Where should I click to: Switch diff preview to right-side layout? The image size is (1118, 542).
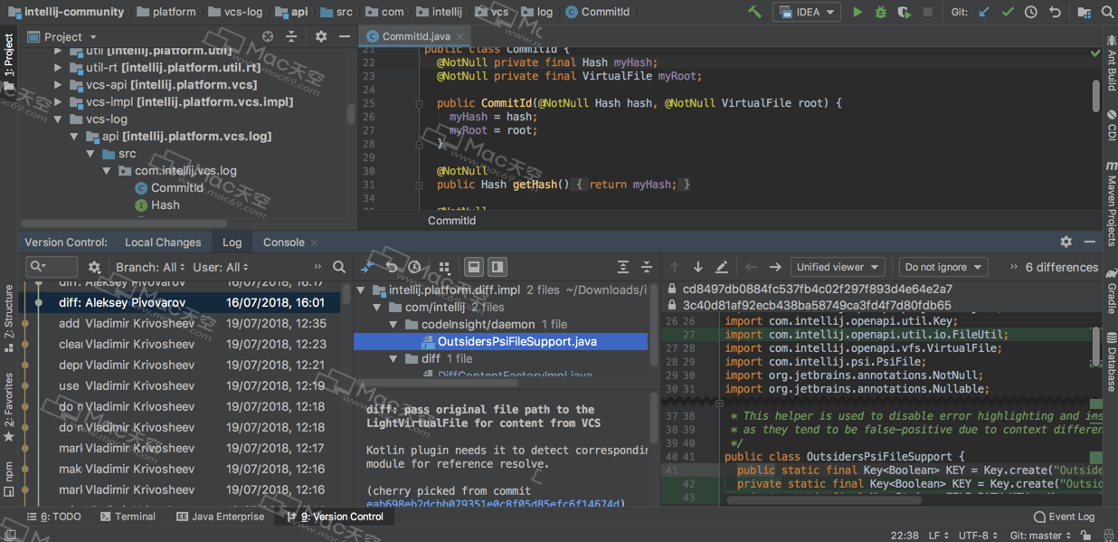[498, 266]
